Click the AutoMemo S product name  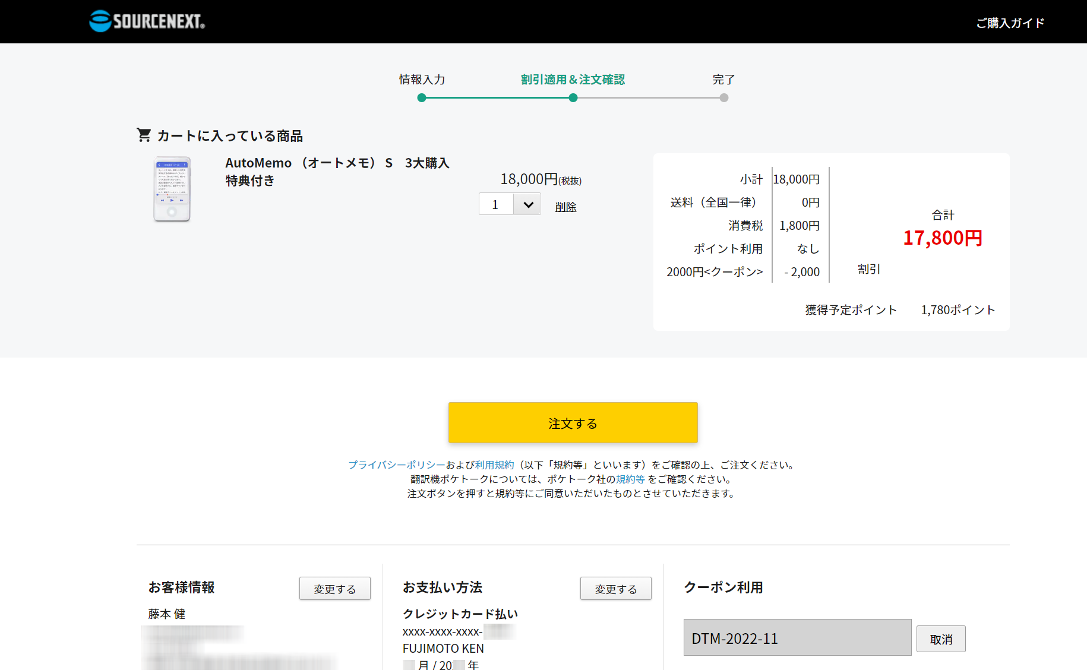[x=337, y=171]
